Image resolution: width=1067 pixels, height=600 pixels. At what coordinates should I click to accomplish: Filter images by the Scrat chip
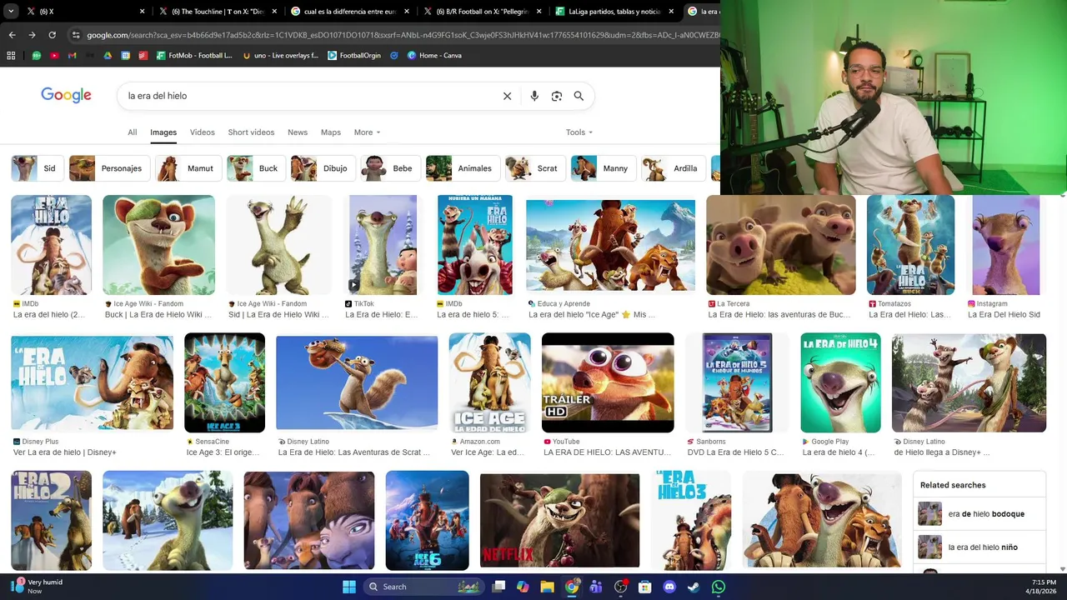click(x=535, y=168)
